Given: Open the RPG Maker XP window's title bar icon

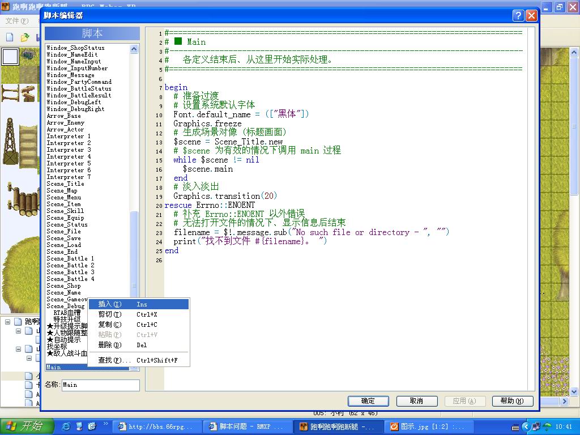Looking at the screenshot, I should (5, 6).
